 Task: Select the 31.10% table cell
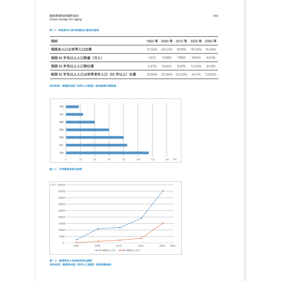point(211,66)
